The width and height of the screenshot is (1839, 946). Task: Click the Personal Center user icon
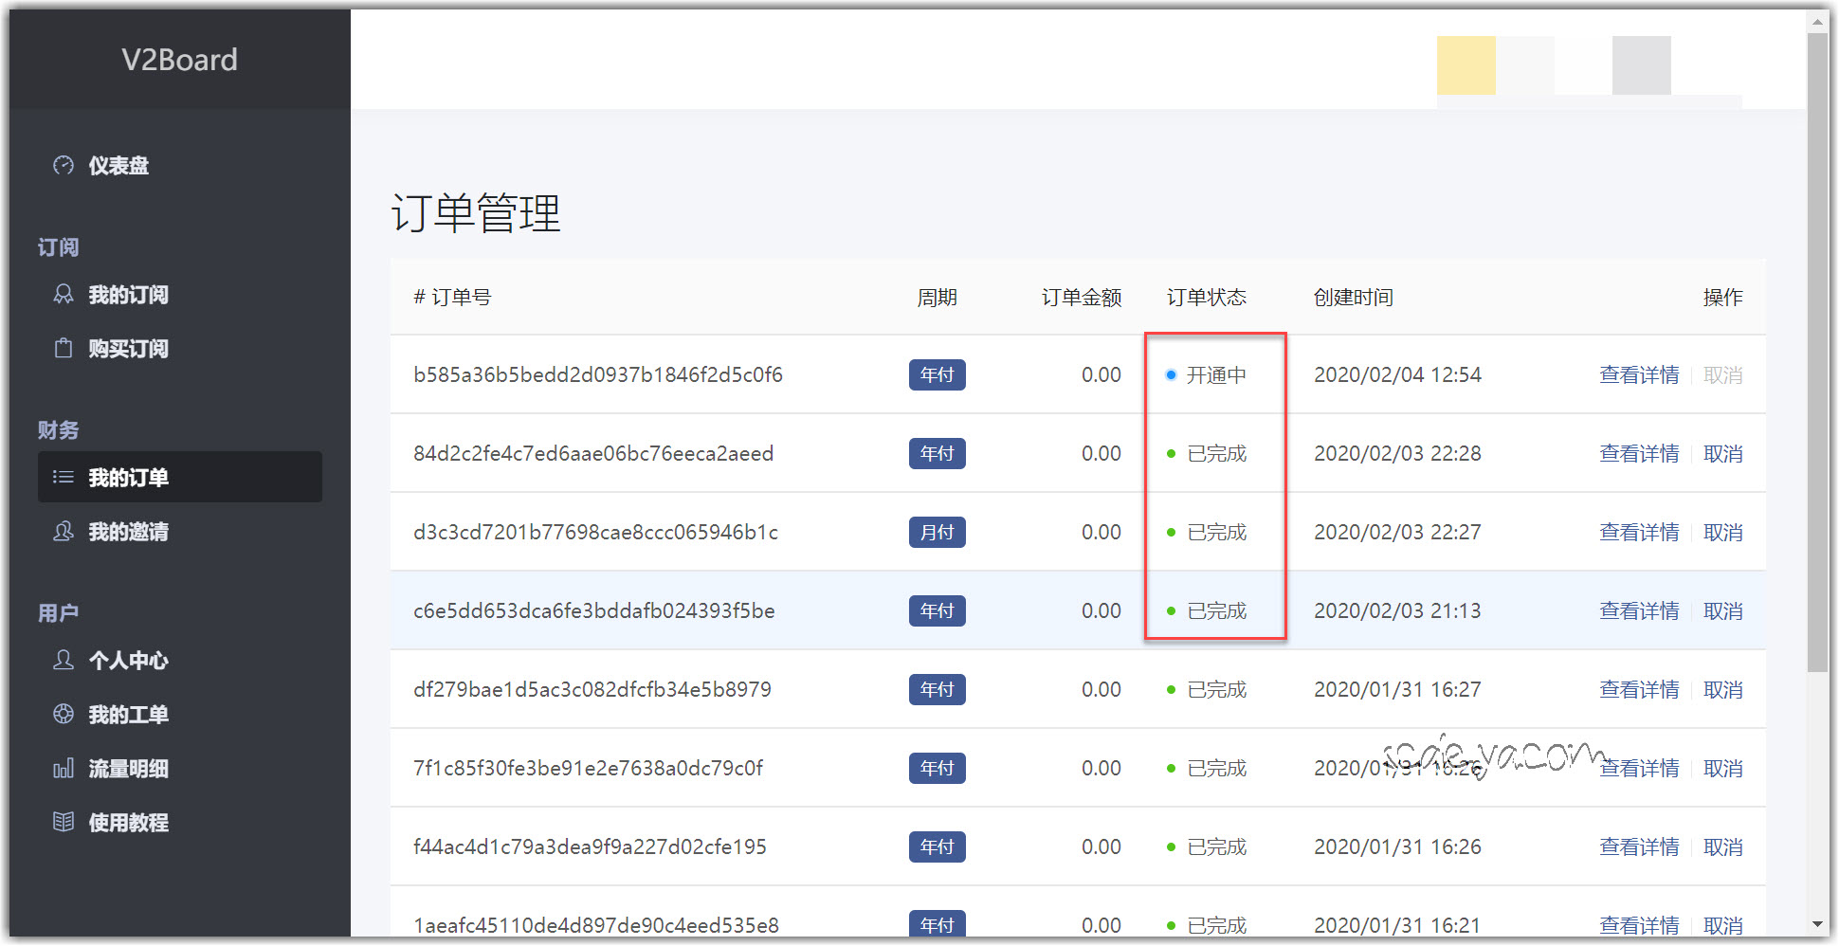tap(64, 661)
